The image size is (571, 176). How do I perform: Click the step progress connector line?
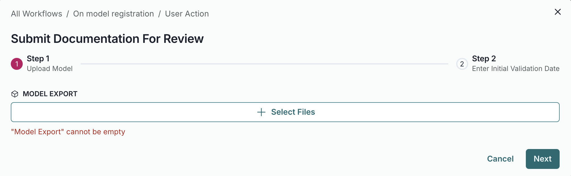[x=264, y=64]
